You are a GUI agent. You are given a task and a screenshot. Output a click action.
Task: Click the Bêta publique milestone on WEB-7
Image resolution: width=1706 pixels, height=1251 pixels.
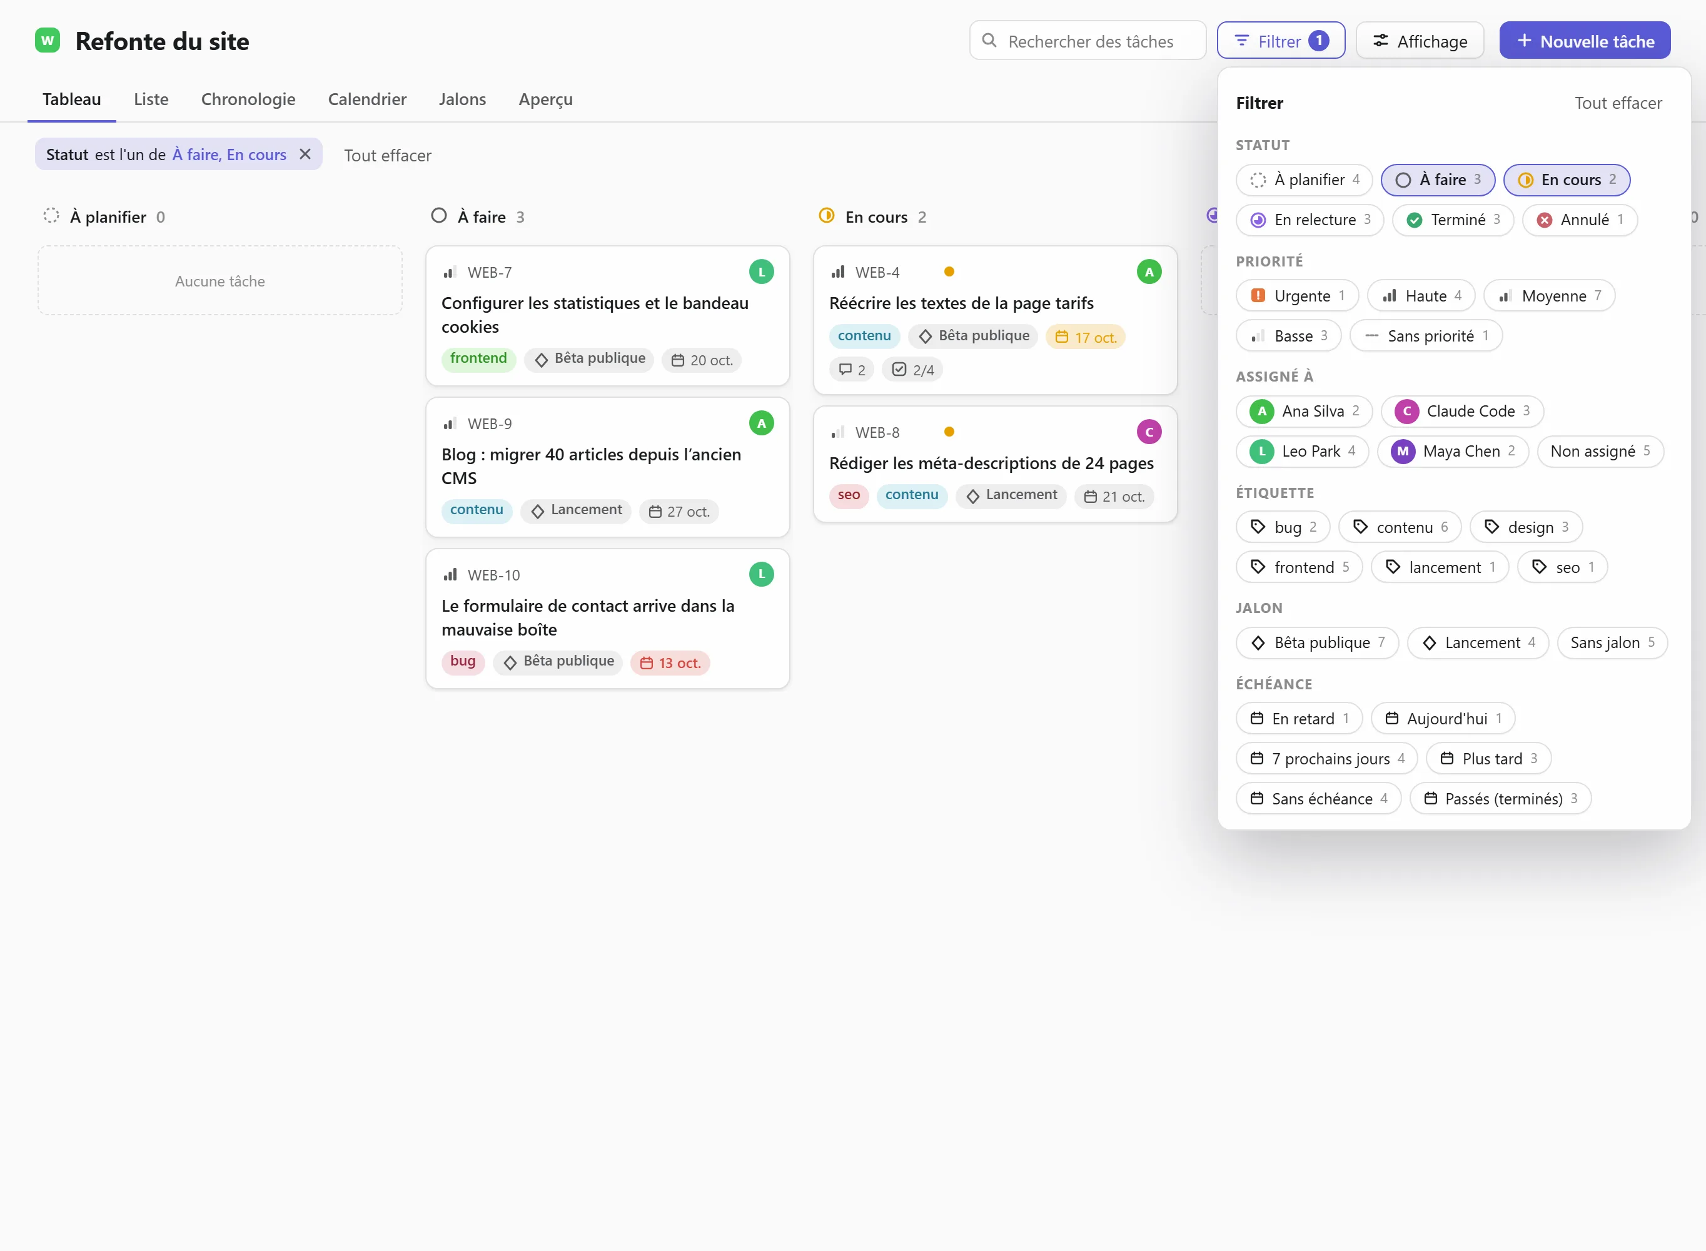(590, 359)
